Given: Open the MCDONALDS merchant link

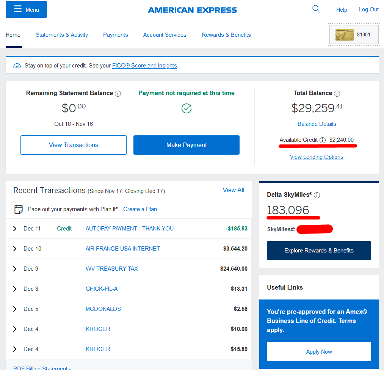Looking at the screenshot, I should (x=103, y=309).
